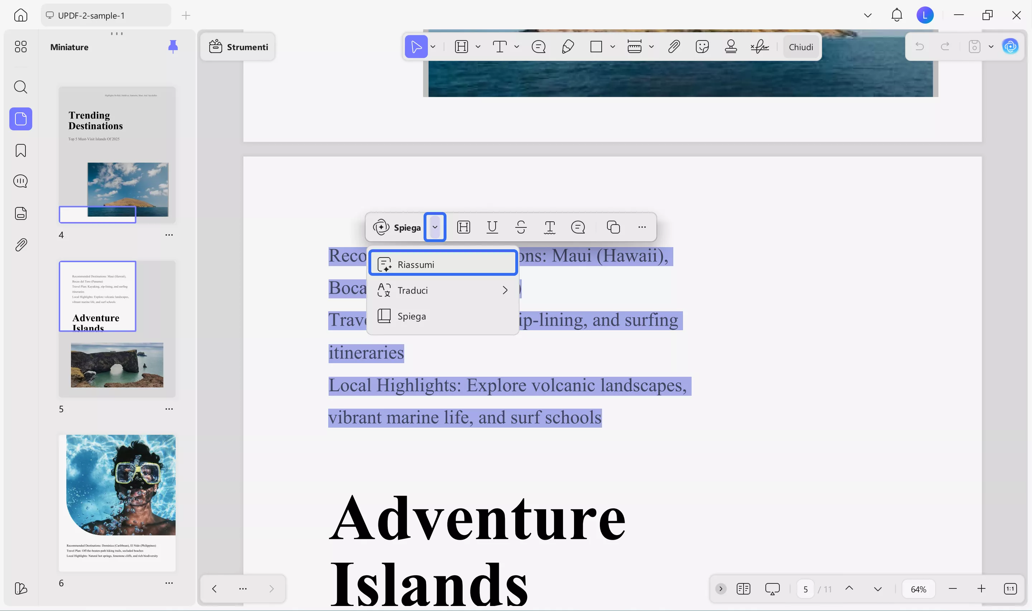Open the bookmarks panel
1032x611 pixels.
20,151
